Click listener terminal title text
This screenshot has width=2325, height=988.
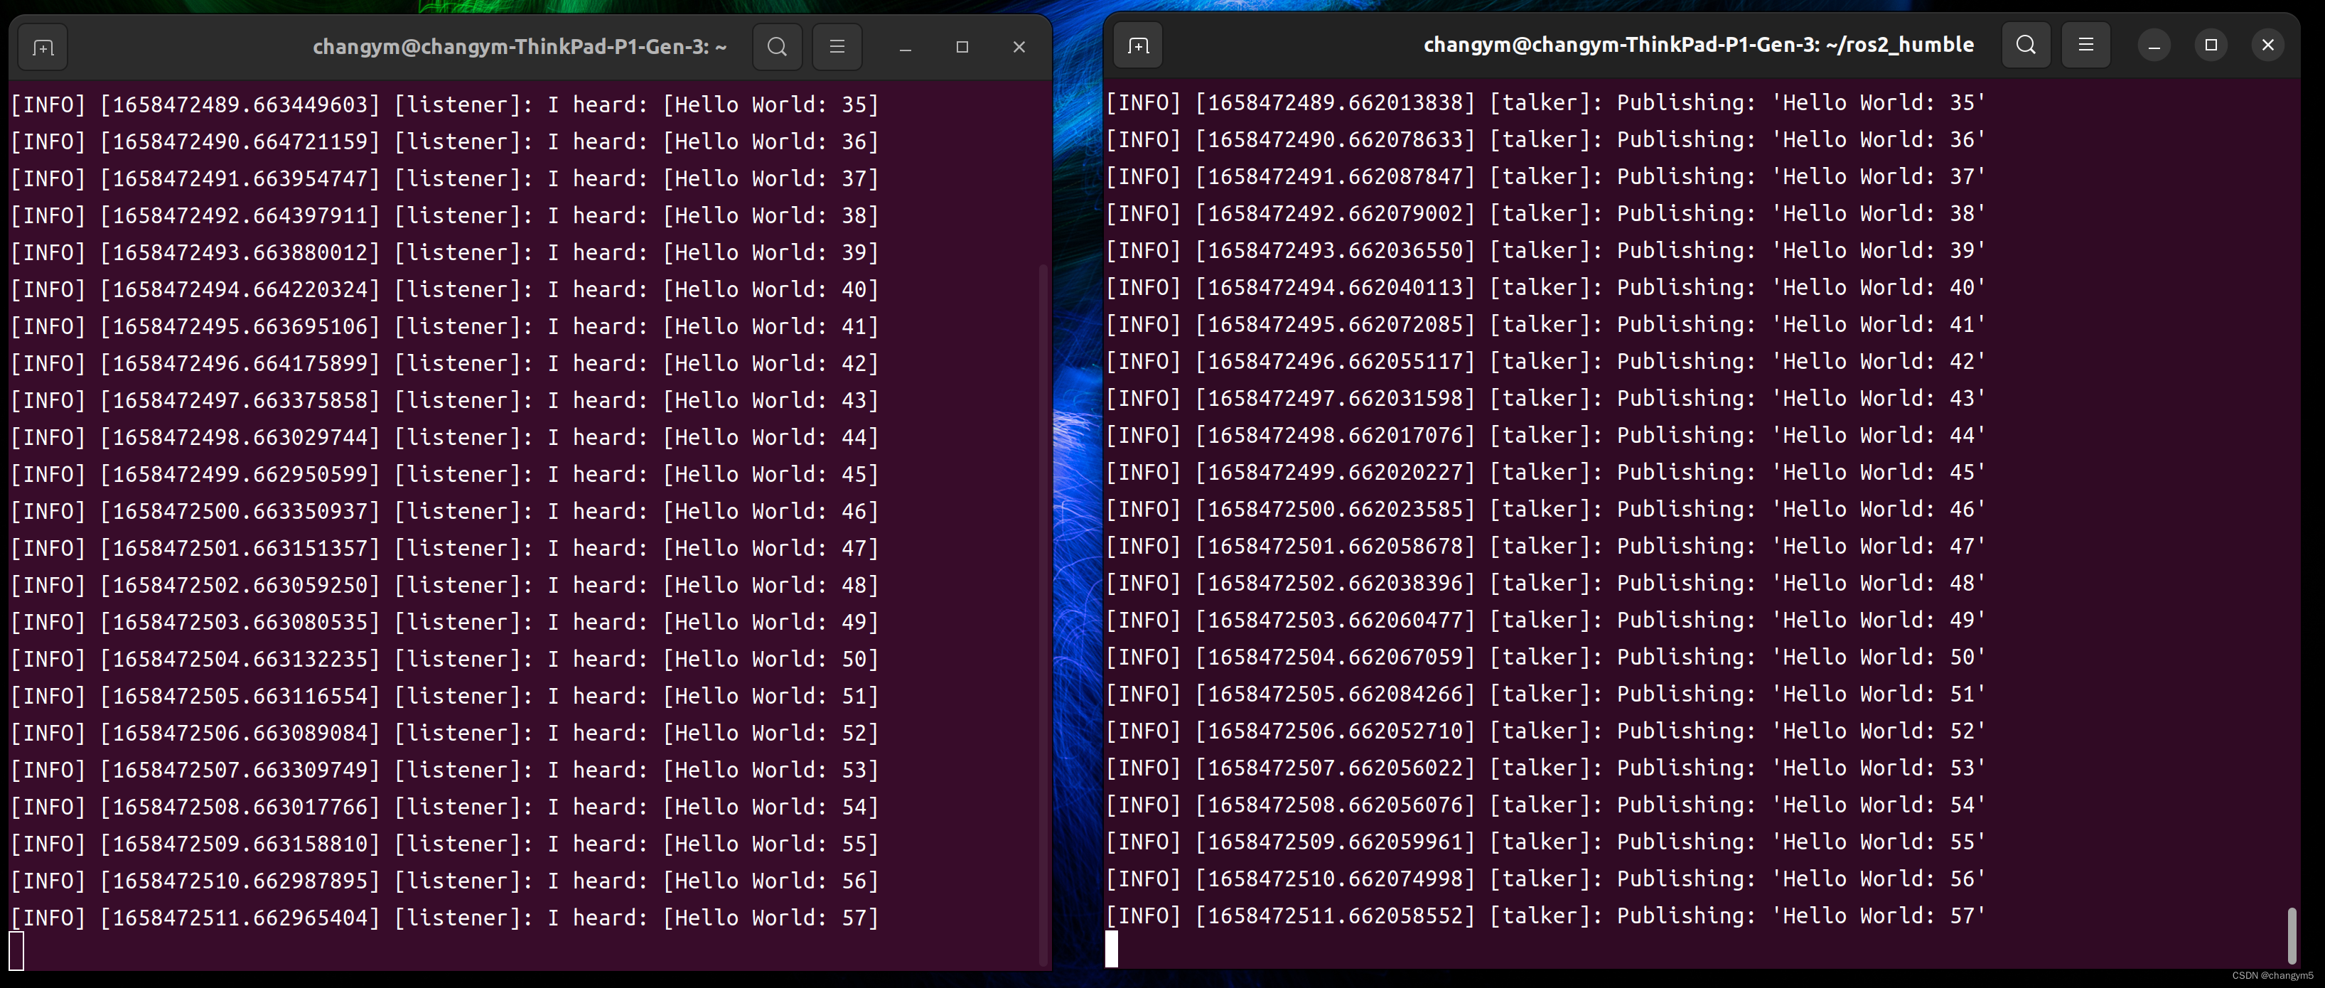(x=520, y=47)
